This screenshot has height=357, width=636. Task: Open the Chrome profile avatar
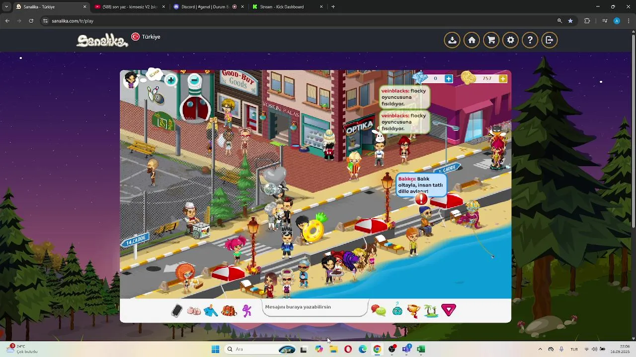617,21
